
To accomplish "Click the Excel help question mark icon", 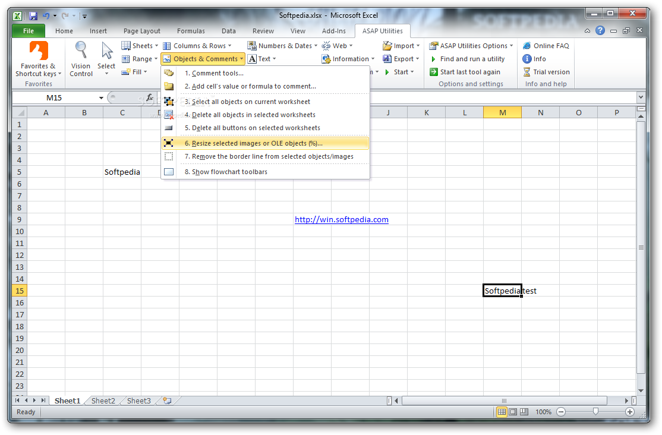I will (600, 30).
